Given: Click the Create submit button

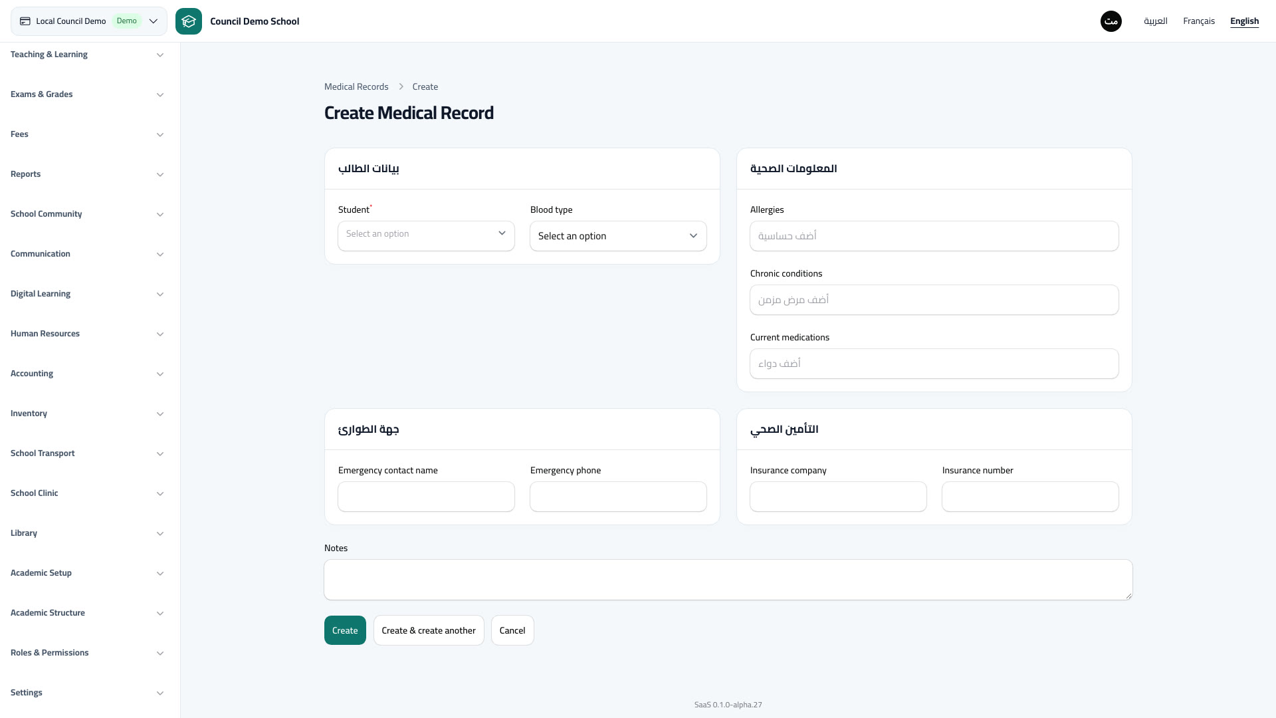Looking at the screenshot, I should coord(345,630).
